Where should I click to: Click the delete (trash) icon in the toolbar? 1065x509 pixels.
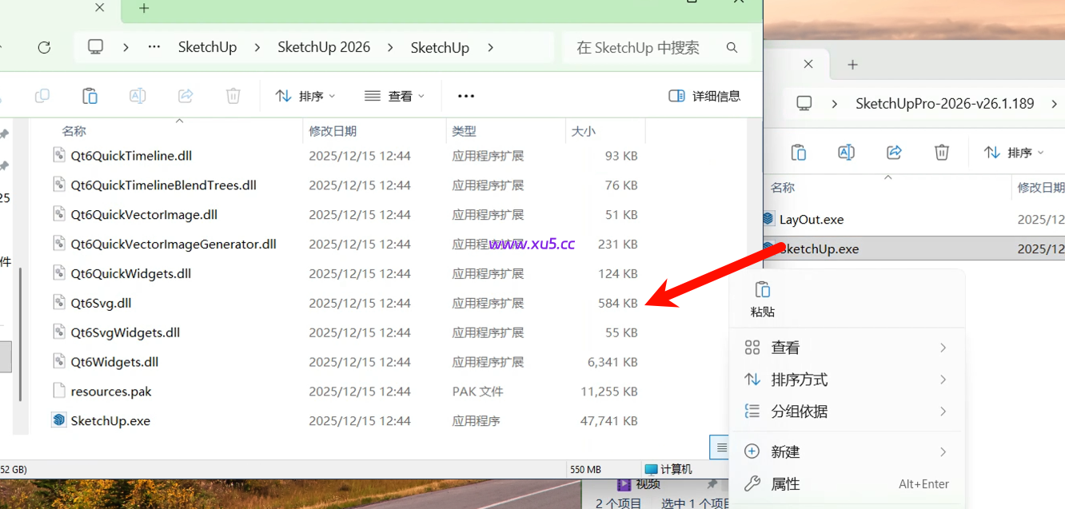click(233, 95)
